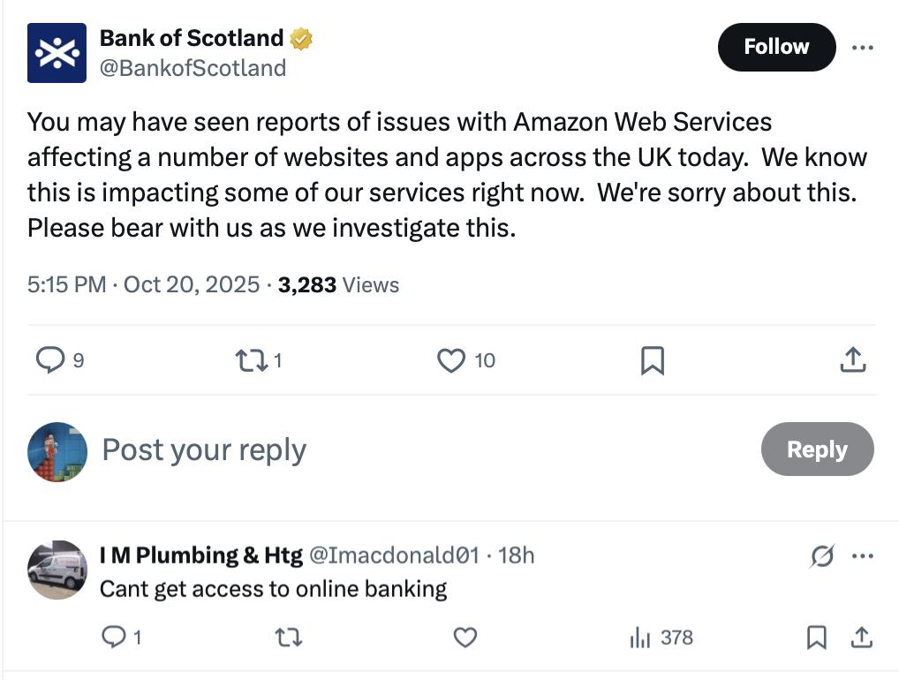This screenshot has height=680, width=899.
Task: Share the Bank of Scotland post
Action: click(852, 360)
